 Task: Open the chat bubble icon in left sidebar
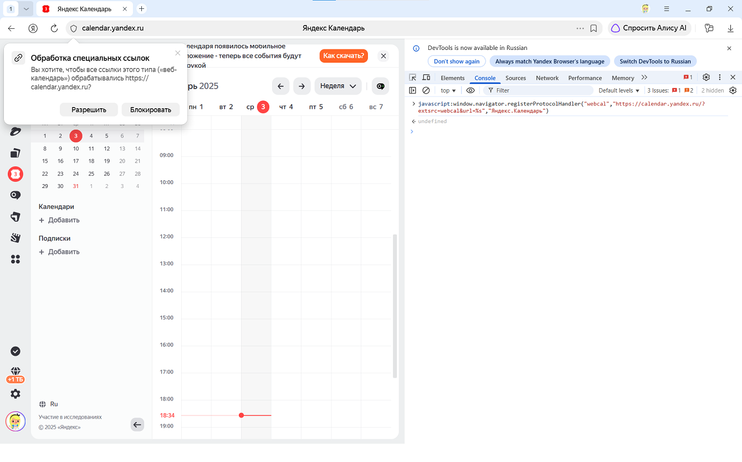pyautogui.click(x=16, y=195)
